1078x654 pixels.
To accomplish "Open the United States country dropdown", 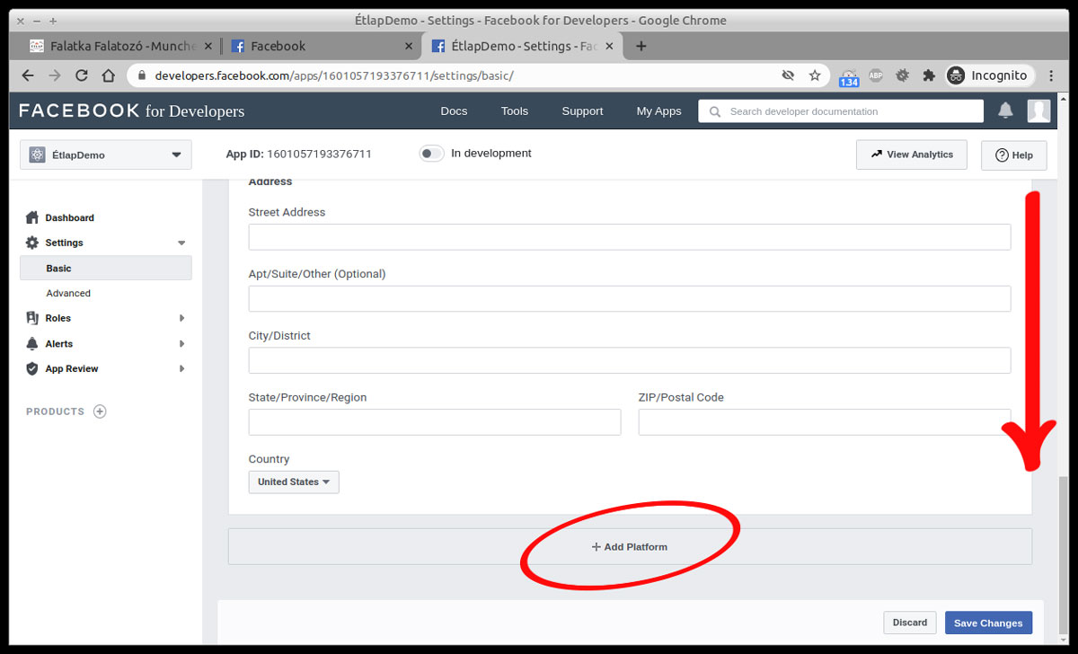I will click(x=294, y=482).
